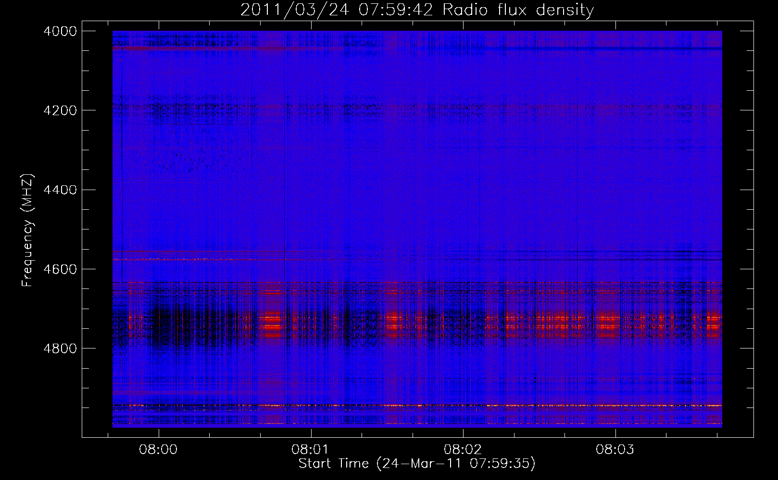Click the 'Frequency (MHZ)' y-axis label
778x480 pixels.
[28, 230]
